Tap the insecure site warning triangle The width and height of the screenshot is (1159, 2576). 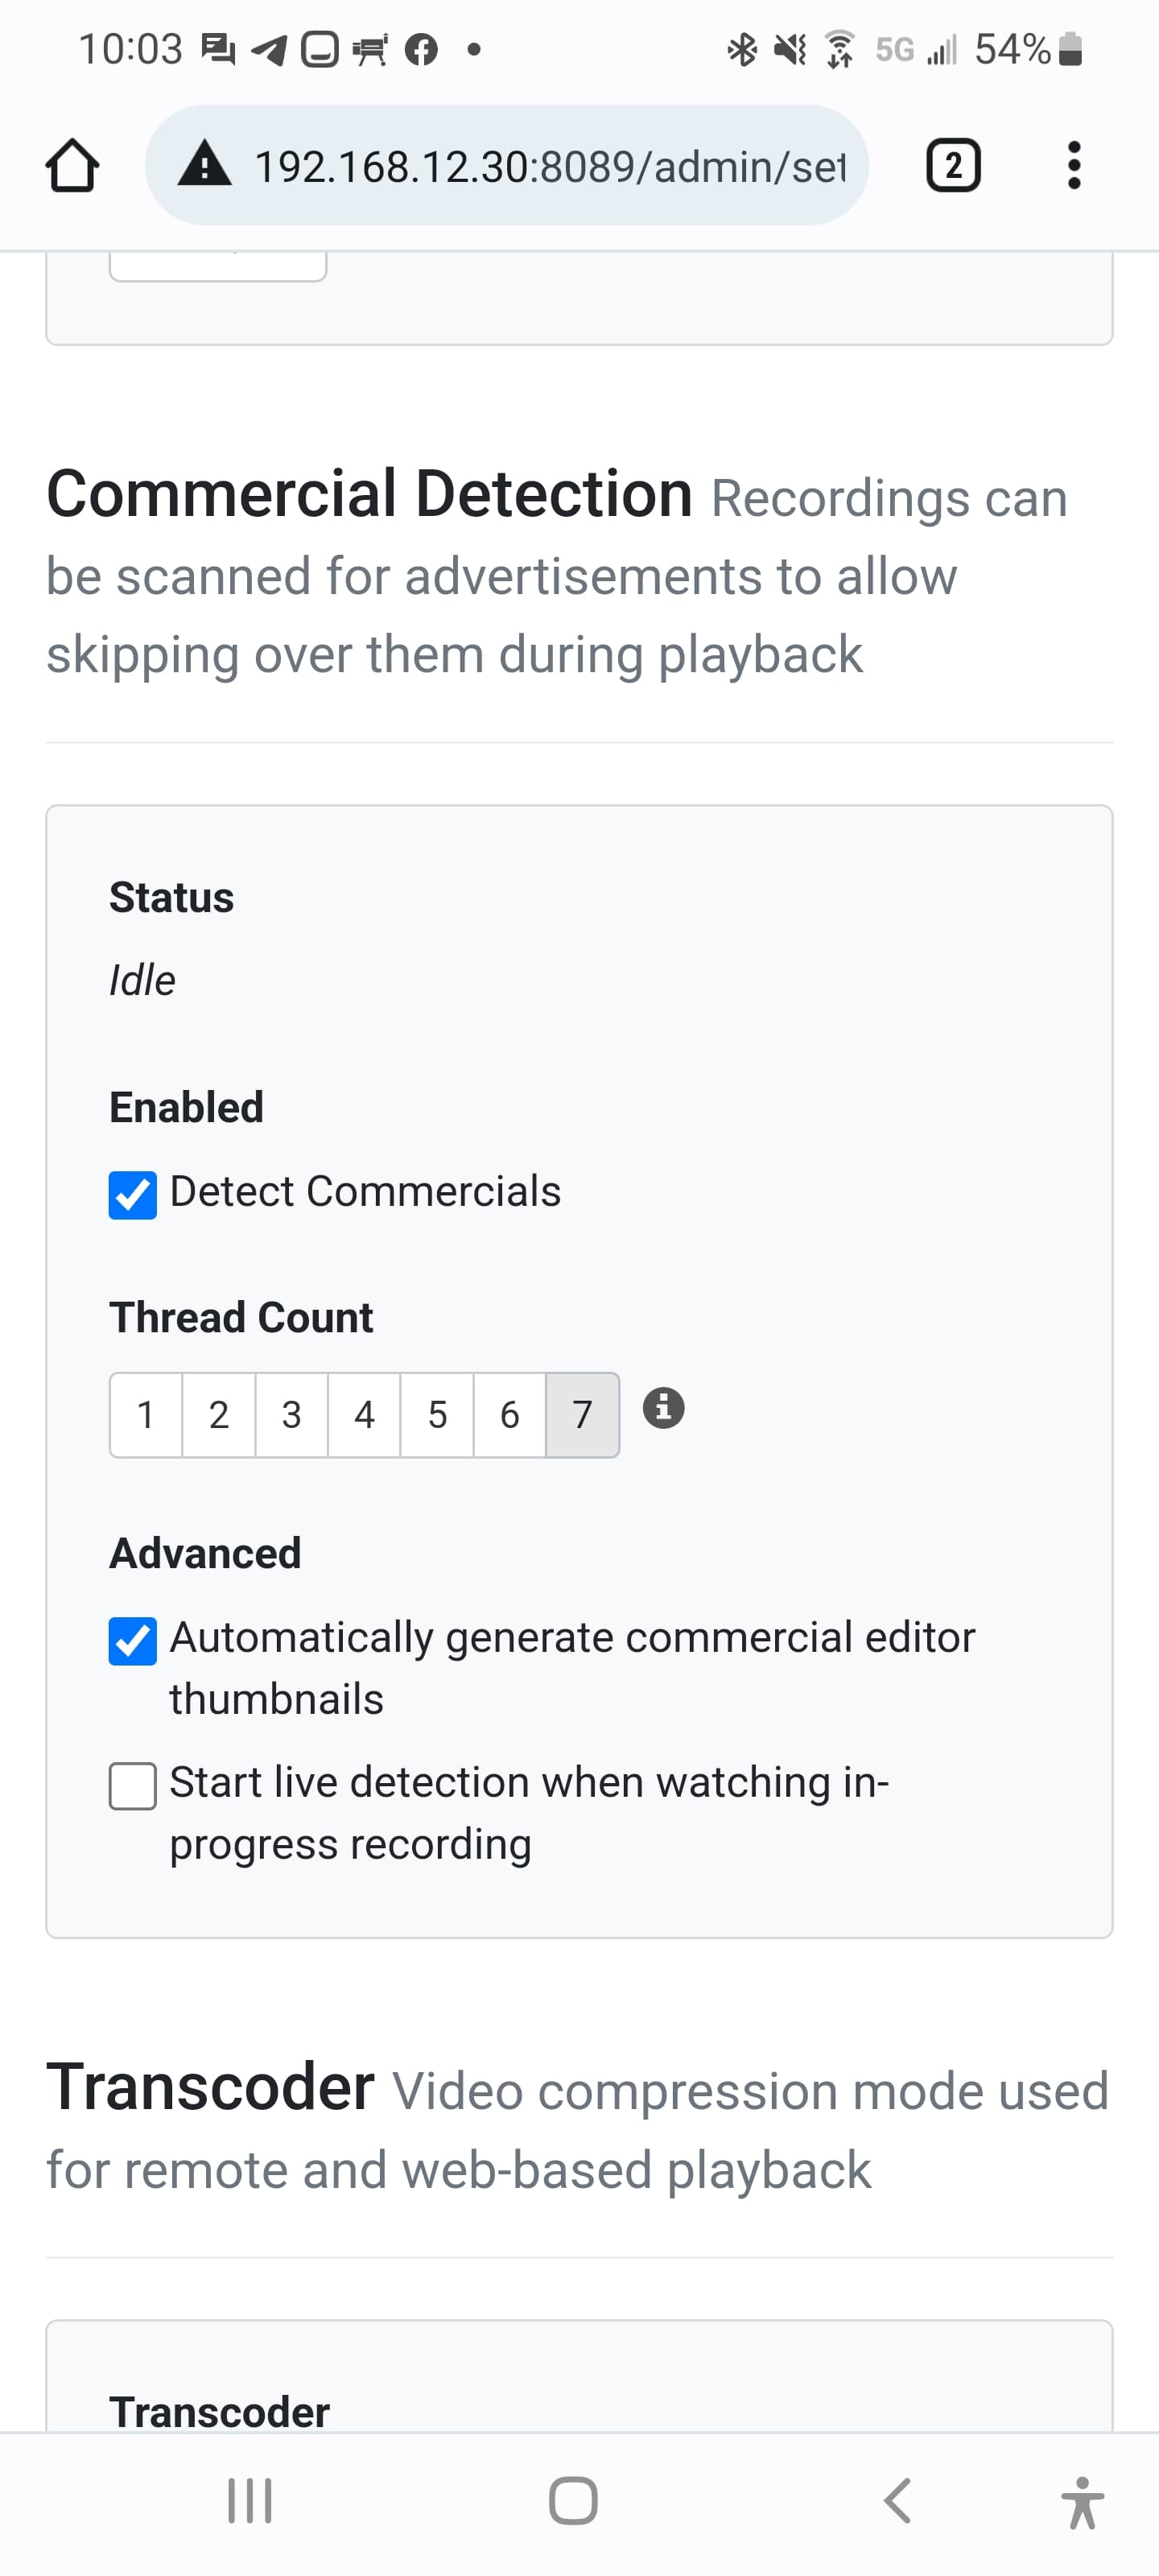(x=204, y=165)
